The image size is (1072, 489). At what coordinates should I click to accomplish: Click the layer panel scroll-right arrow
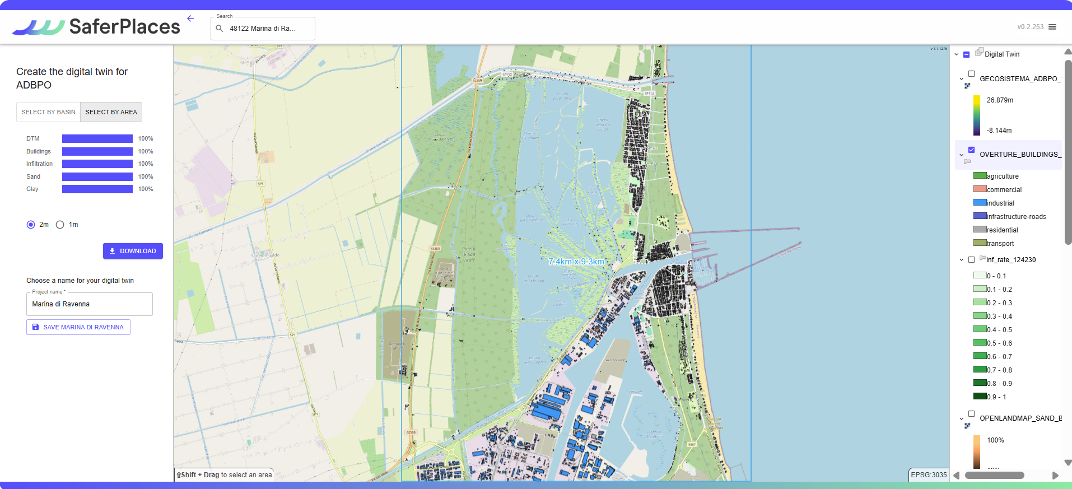click(1055, 476)
